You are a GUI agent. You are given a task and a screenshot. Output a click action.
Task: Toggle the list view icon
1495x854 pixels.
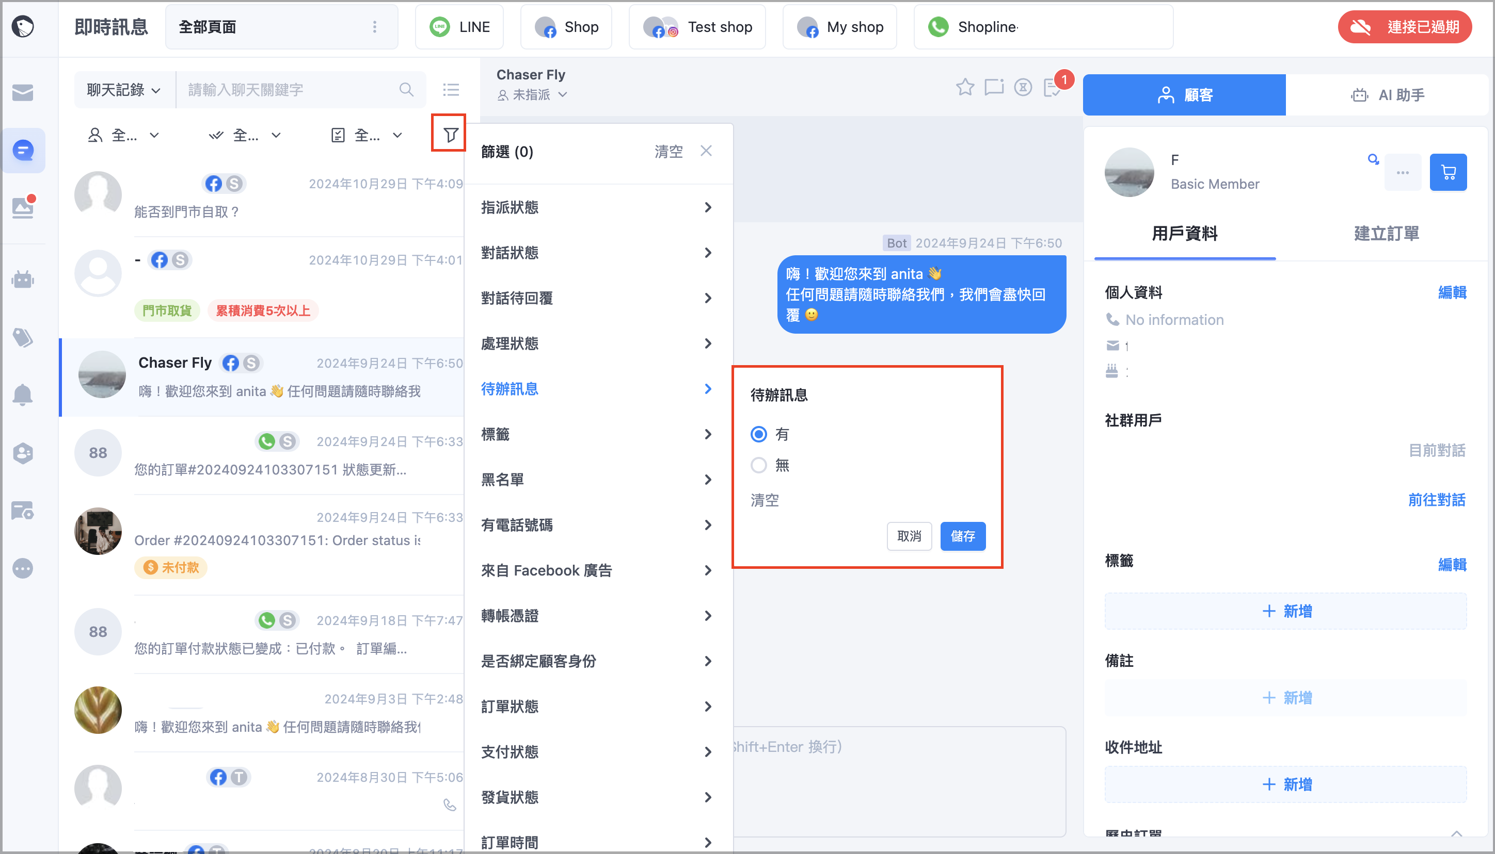(450, 90)
